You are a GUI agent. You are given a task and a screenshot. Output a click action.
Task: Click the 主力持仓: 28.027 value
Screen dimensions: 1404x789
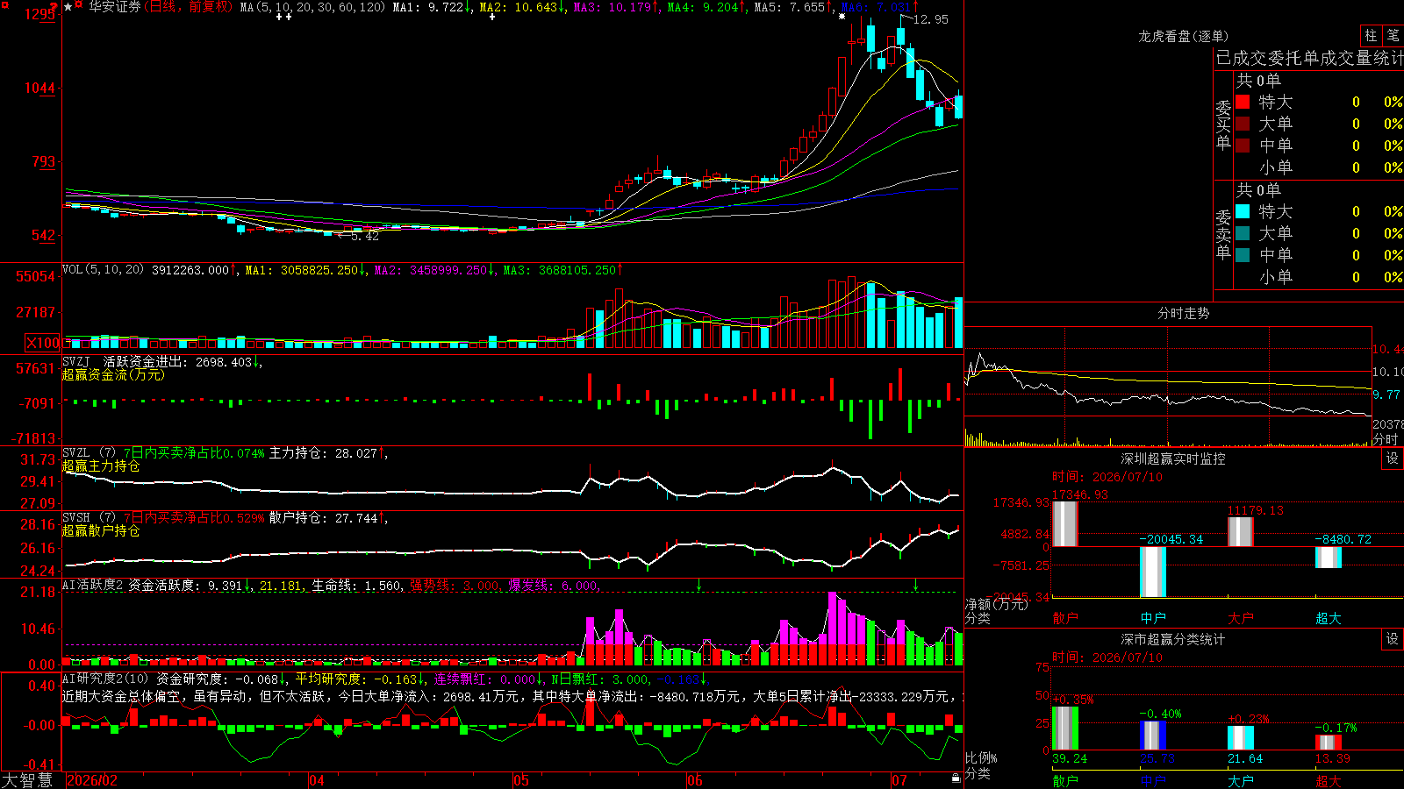tap(325, 453)
